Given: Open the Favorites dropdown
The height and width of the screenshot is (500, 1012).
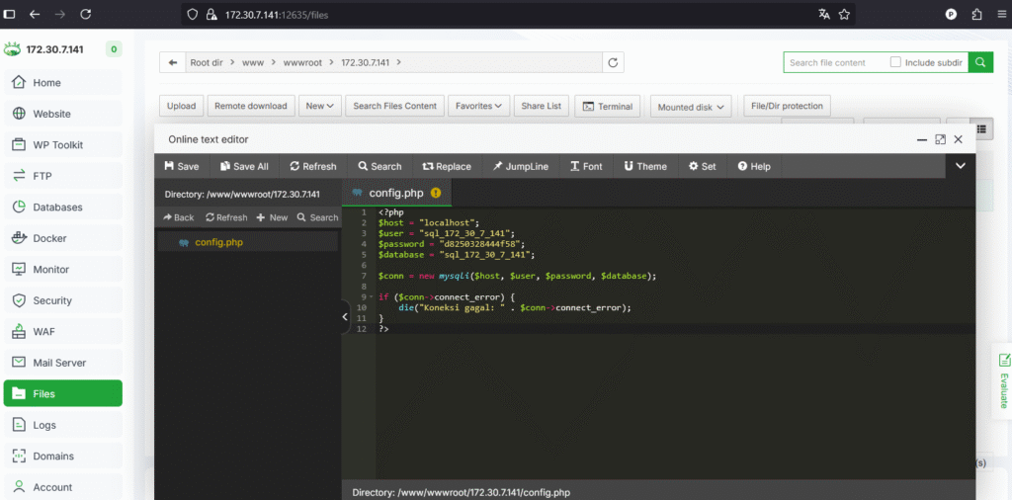Looking at the screenshot, I should [x=479, y=106].
